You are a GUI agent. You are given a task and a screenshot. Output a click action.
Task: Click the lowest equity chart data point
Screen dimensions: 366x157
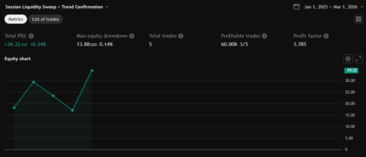[x=72, y=110]
